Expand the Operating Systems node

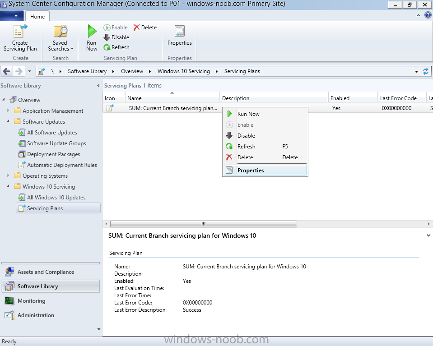tap(8, 175)
